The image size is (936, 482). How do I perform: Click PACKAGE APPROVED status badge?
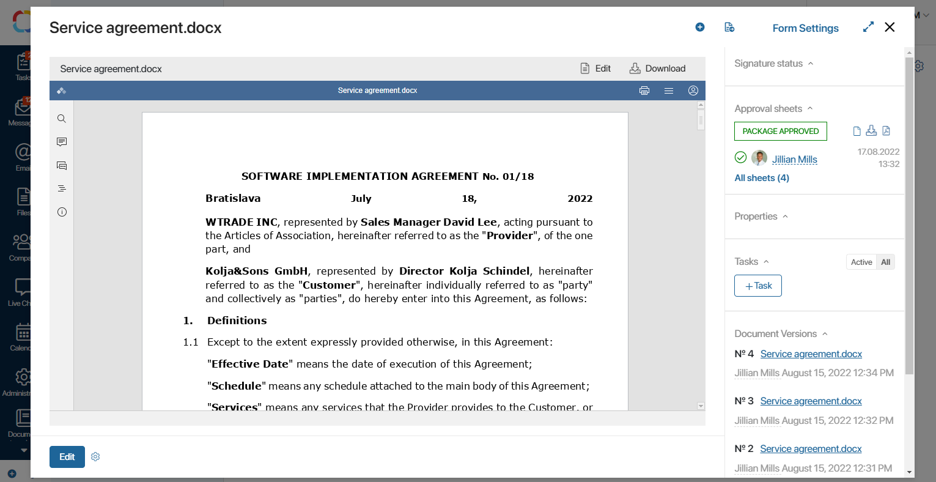point(781,131)
